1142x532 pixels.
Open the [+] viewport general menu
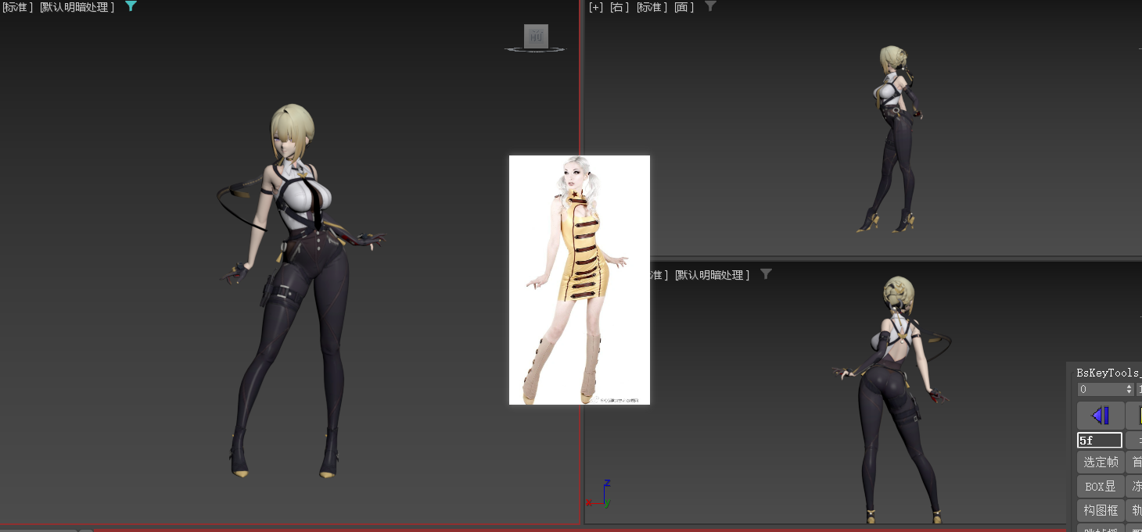tap(596, 7)
